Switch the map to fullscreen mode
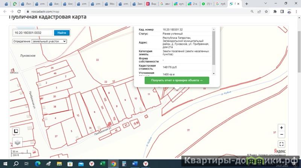Viewport: 301px width, 168px height. click(282, 144)
